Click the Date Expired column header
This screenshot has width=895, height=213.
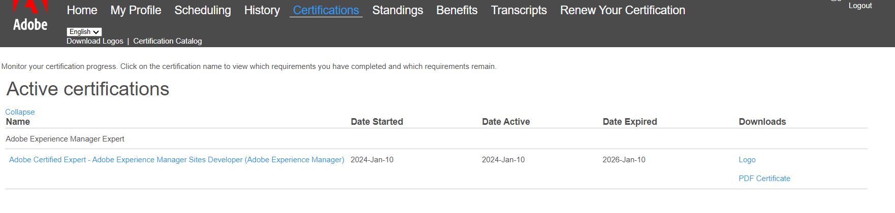pos(629,122)
